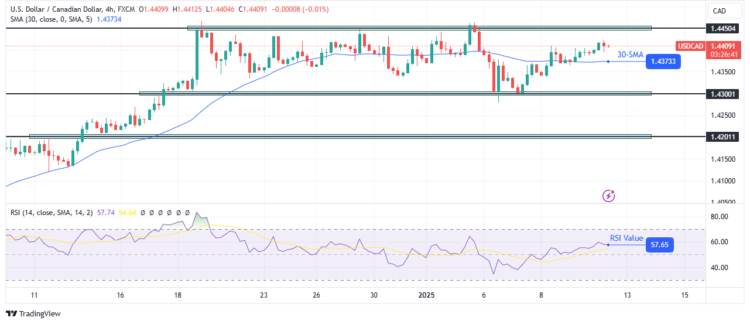Select the green rectangle at 1.43001 support zone

click(x=395, y=93)
